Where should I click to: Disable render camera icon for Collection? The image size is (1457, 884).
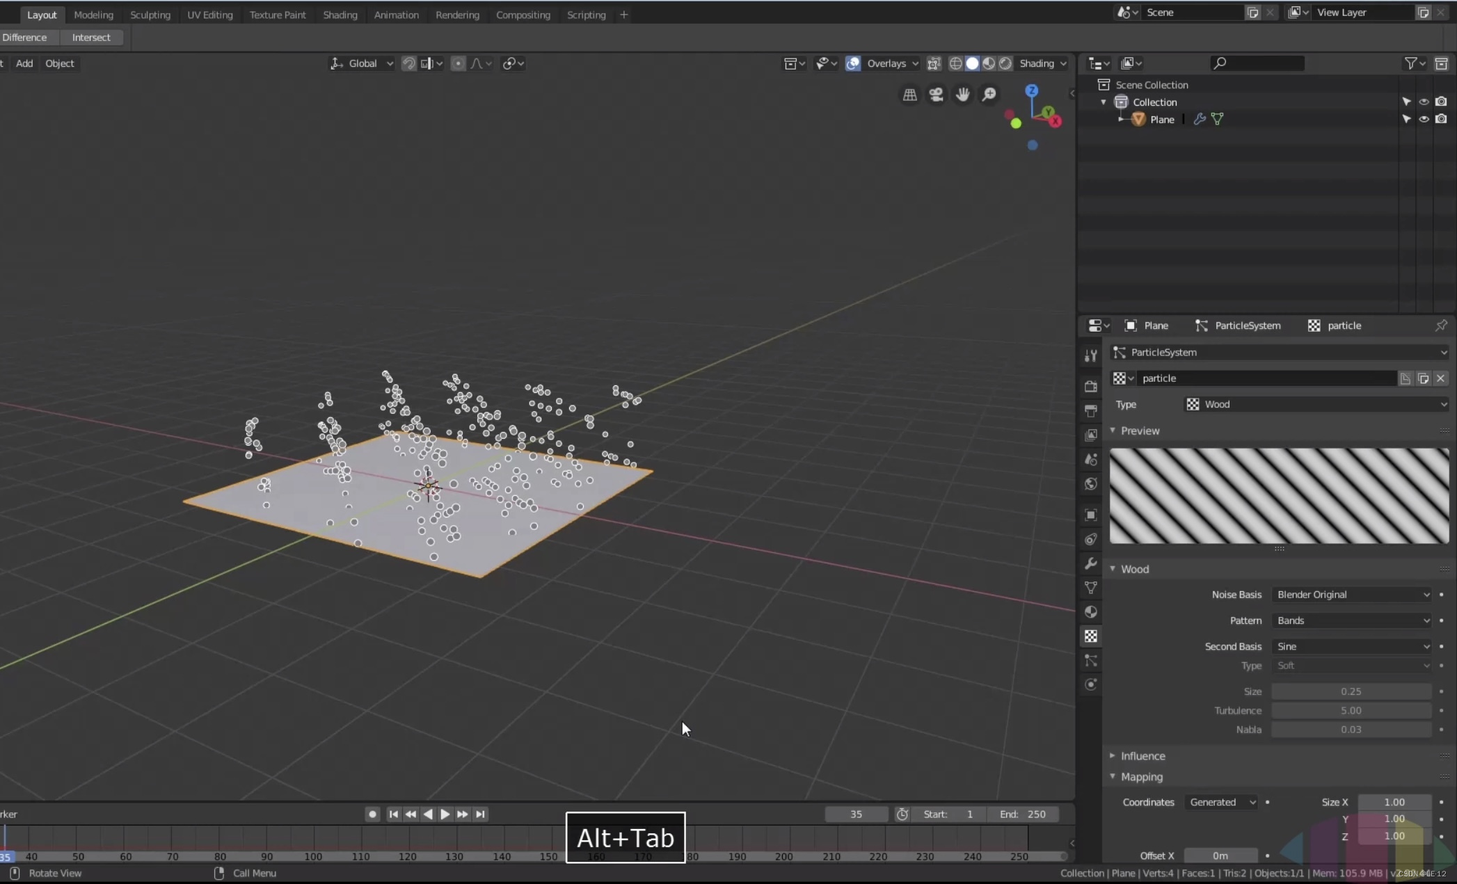pyautogui.click(x=1441, y=102)
